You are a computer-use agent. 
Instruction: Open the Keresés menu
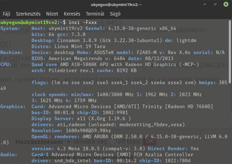click(x=72, y=14)
